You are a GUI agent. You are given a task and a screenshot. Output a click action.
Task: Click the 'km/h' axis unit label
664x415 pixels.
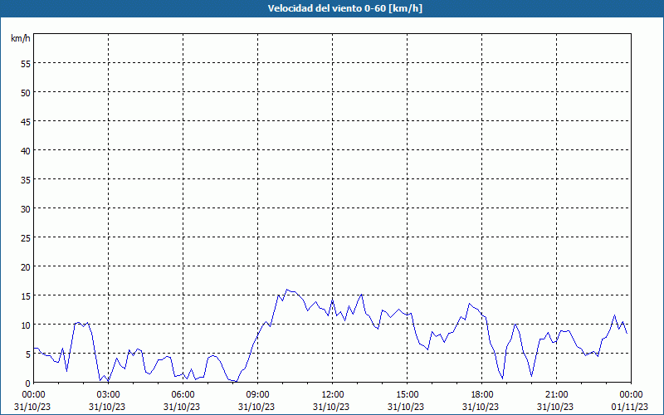(20, 38)
